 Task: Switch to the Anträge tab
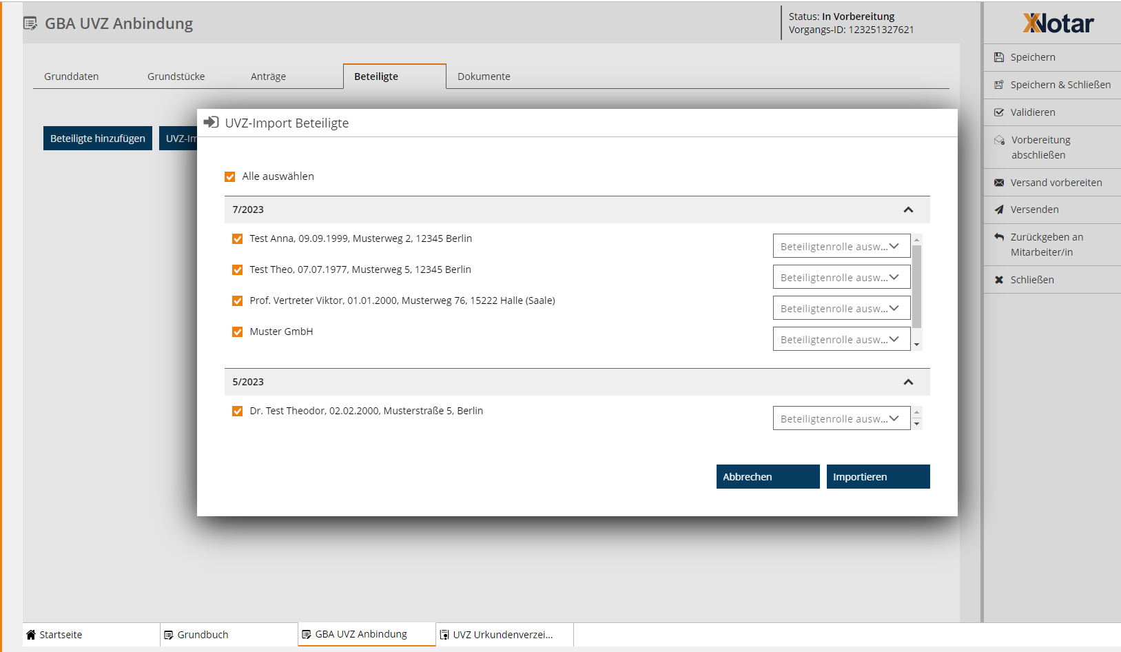pos(269,77)
